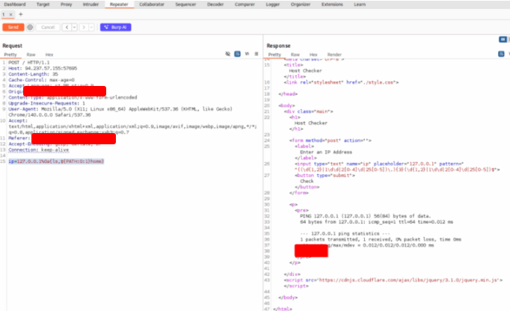Click the crossed-out eye icon in Request panel
The width and height of the screenshot is (510, 311).
[x=228, y=55]
